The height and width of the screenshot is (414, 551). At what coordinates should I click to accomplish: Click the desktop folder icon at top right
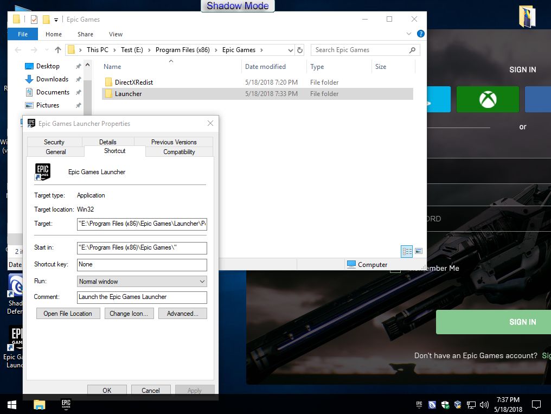click(527, 16)
